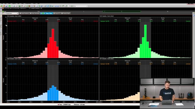Click the green play arrow toolbar icon

pyautogui.click(x=72, y=6)
